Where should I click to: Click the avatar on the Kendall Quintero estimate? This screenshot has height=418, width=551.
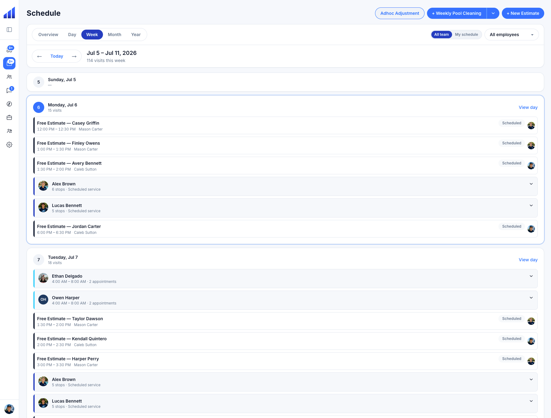point(531,341)
